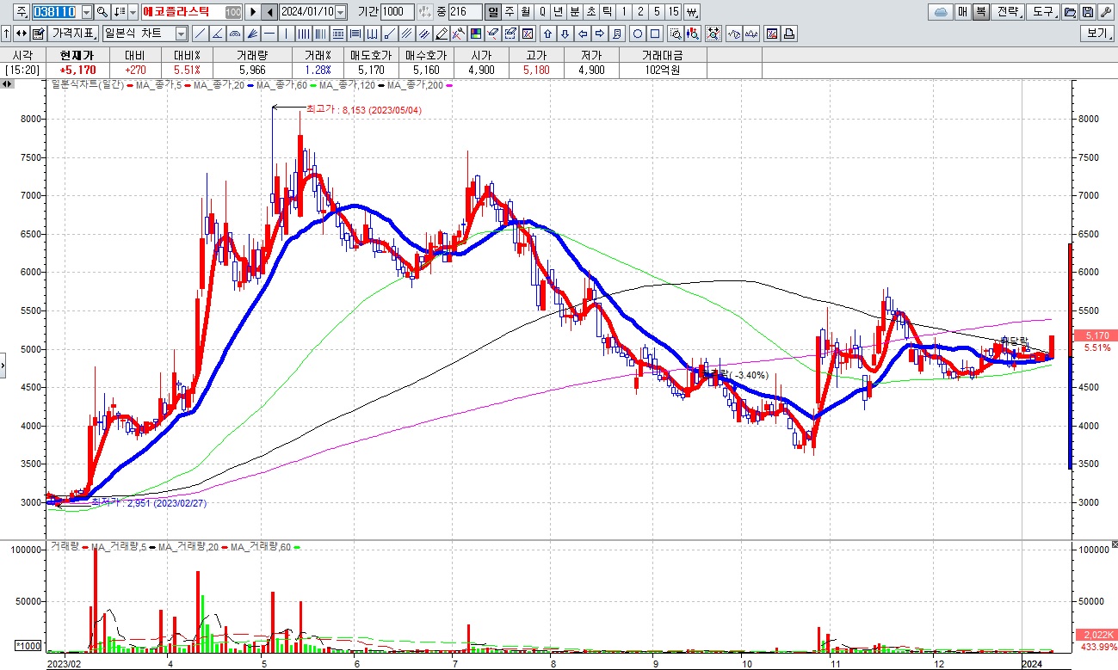Toggle daily (일) chart period

(492, 12)
